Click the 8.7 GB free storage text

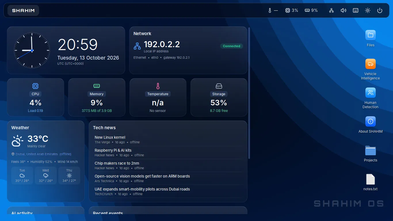coord(219,110)
